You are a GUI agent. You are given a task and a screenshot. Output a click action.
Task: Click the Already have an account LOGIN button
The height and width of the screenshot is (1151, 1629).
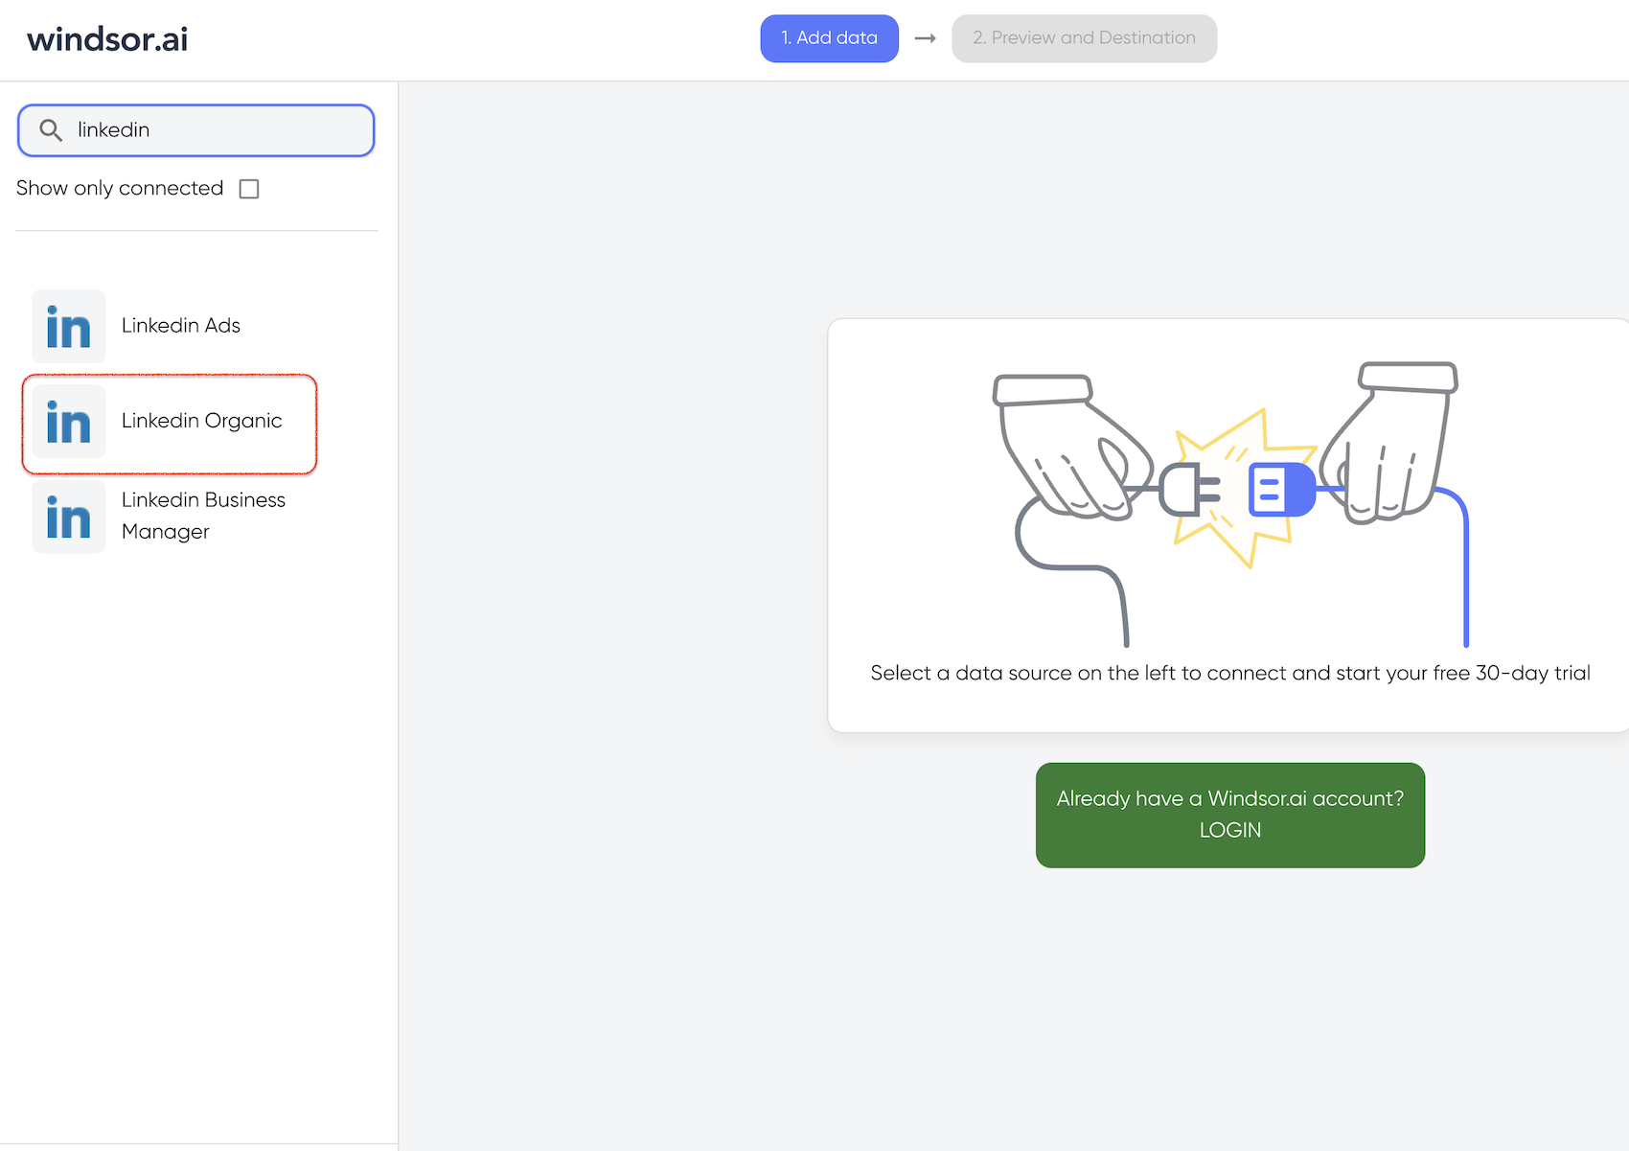(x=1230, y=815)
